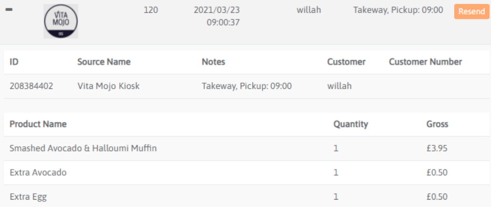Select the Extra Egg product row
Image resolution: width=491 pixels, height=207 pixels.
click(x=28, y=197)
